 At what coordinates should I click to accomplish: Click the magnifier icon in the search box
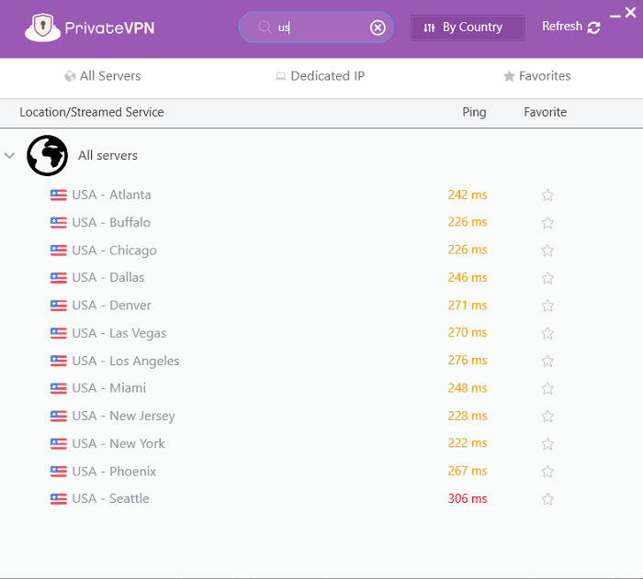pos(265,28)
